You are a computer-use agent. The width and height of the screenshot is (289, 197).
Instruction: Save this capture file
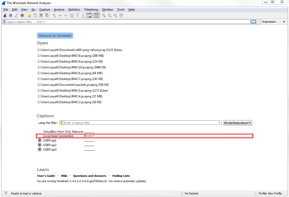tap(35, 15)
